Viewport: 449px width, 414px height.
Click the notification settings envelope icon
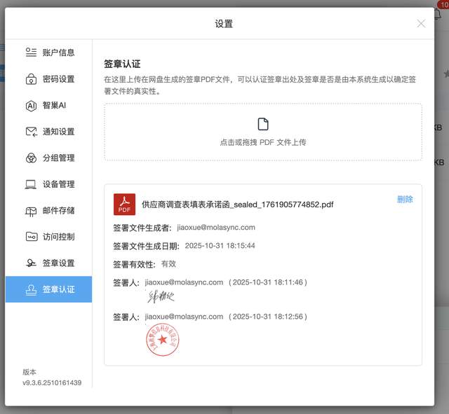click(31, 132)
